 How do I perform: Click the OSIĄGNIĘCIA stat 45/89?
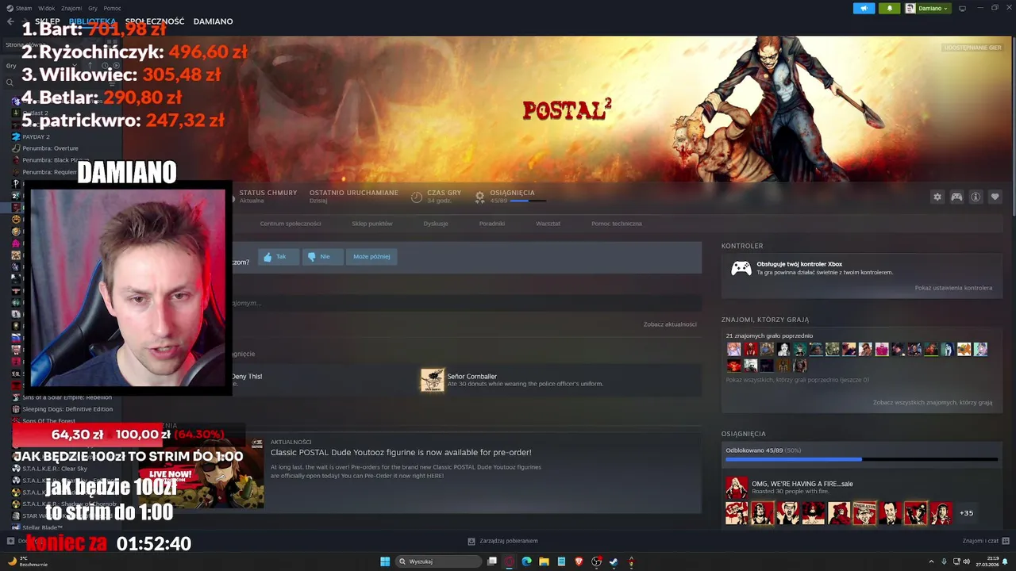pos(512,197)
